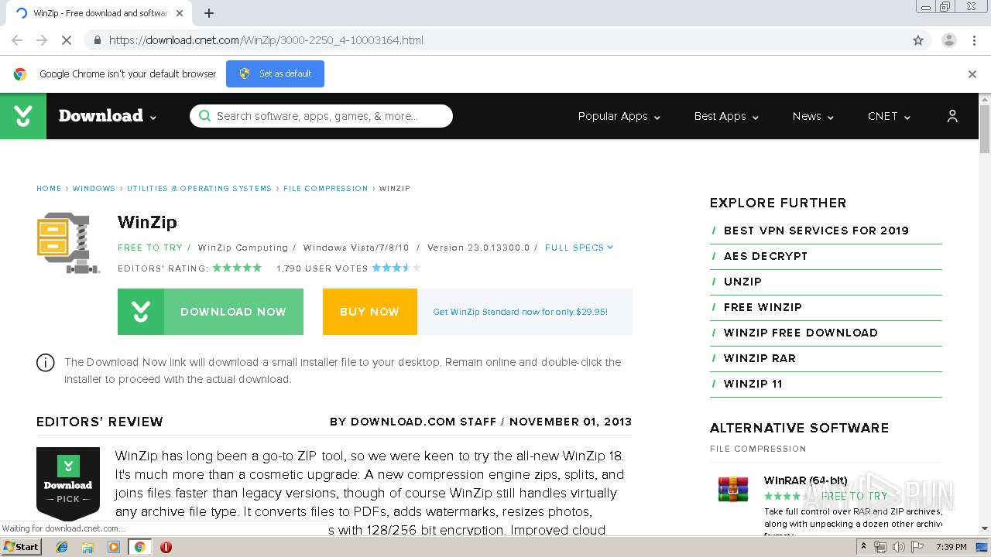Click the network icon in system tray
The width and height of the screenshot is (991, 557).
pos(880,547)
